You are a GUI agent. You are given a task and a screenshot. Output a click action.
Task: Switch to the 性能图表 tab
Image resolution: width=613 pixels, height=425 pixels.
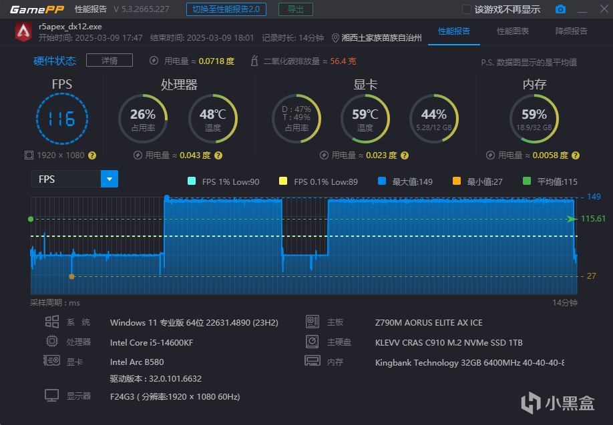[513, 31]
